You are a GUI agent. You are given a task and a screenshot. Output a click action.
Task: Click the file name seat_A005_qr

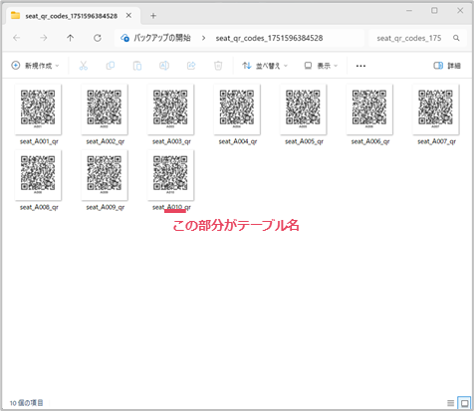(304, 141)
